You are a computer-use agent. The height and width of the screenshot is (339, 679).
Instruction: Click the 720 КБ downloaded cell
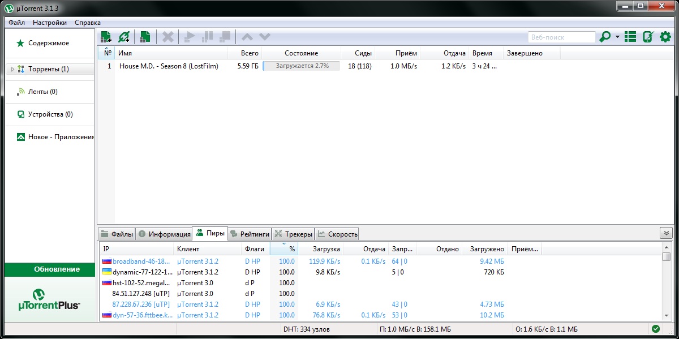[493, 272]
